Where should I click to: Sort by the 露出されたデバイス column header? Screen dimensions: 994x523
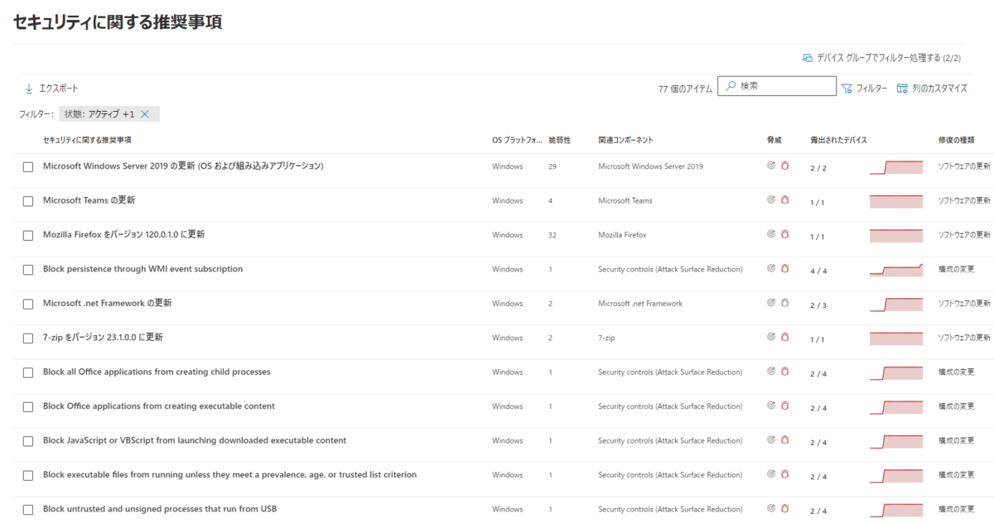point(838,140)
